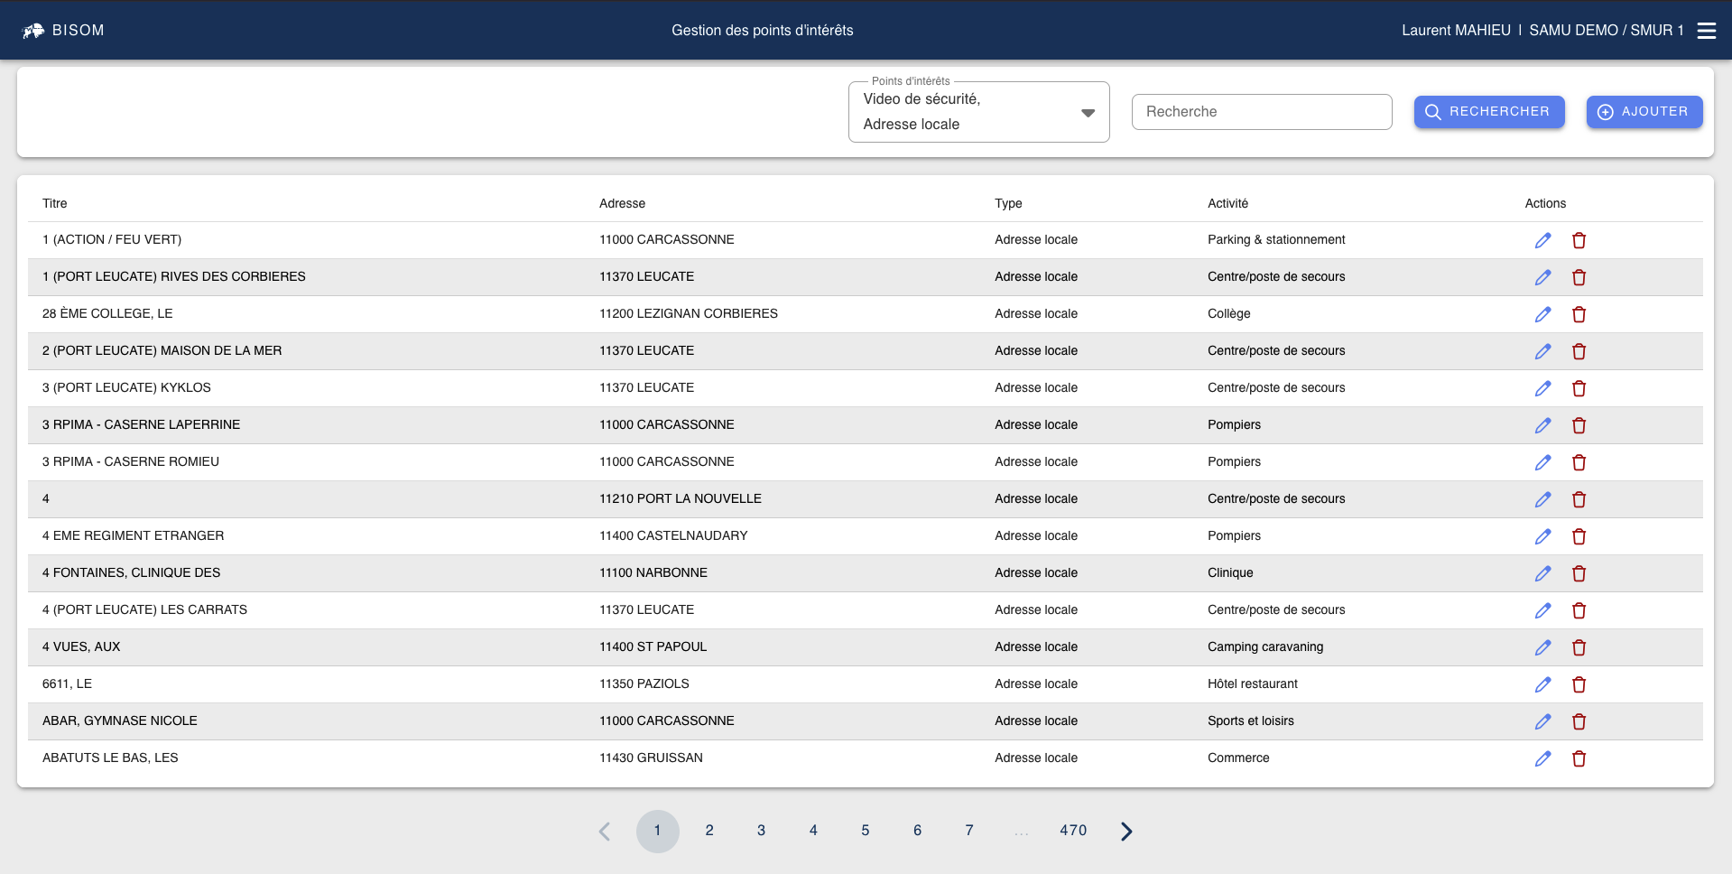Click the Hôtel restaurant activity cell

pos(1253,684)
